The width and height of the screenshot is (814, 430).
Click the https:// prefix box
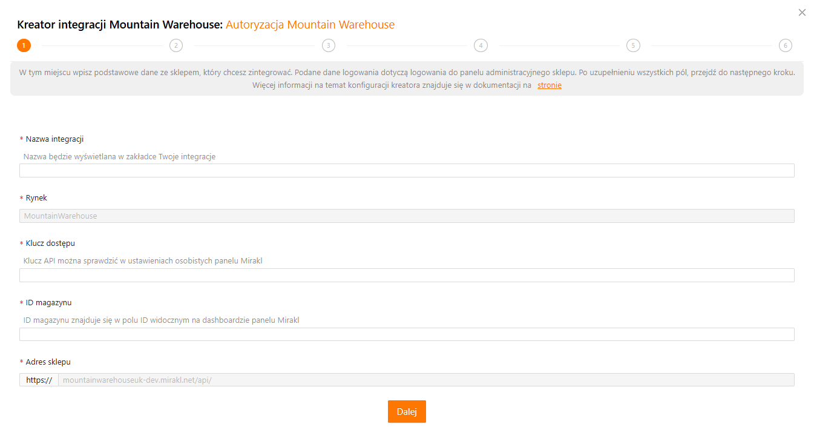coord(39,380)
